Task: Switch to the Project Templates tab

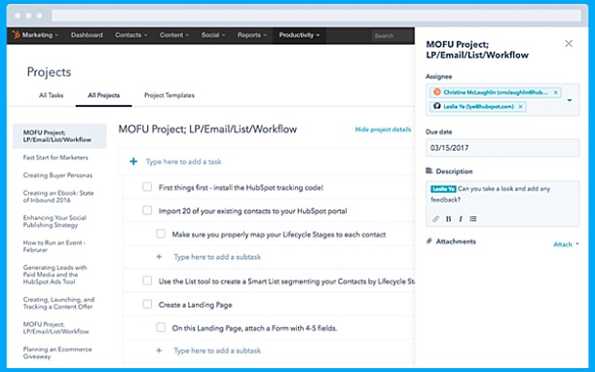Action: pyautogui.click(x=169, y=95)
